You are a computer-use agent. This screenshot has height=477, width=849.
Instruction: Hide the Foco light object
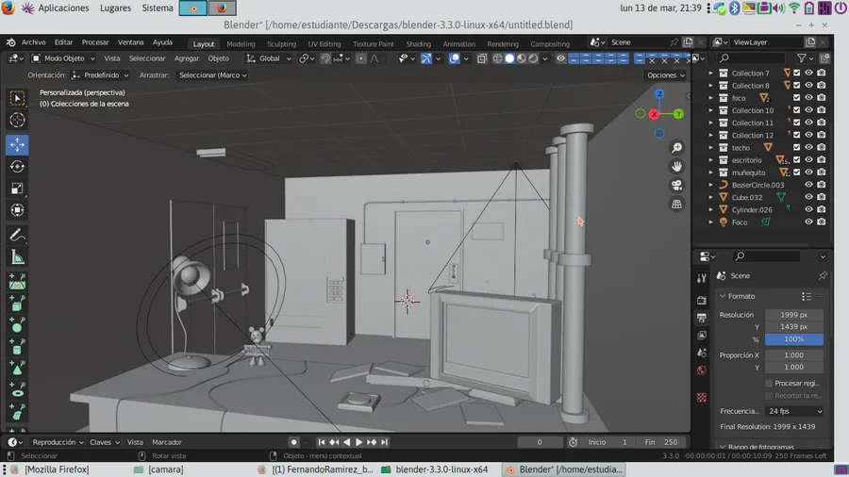coord(809,222)
